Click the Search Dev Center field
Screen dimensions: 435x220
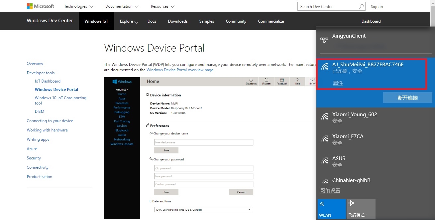331,6
